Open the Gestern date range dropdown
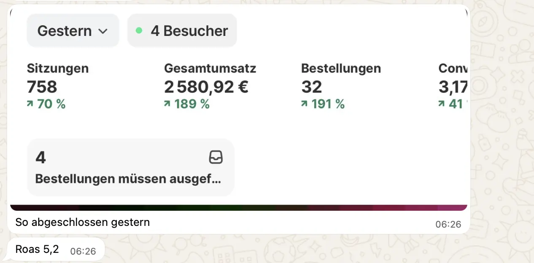Screen dimensions: 534x263 coord(73,30)
